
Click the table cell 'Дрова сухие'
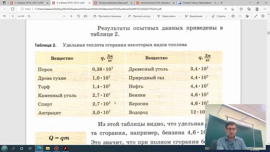[52, 78]
